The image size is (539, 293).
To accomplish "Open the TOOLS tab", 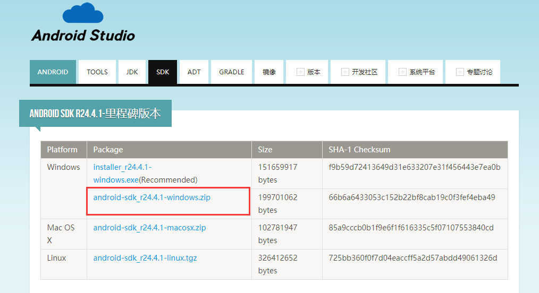I will click(x=97, y=72).
